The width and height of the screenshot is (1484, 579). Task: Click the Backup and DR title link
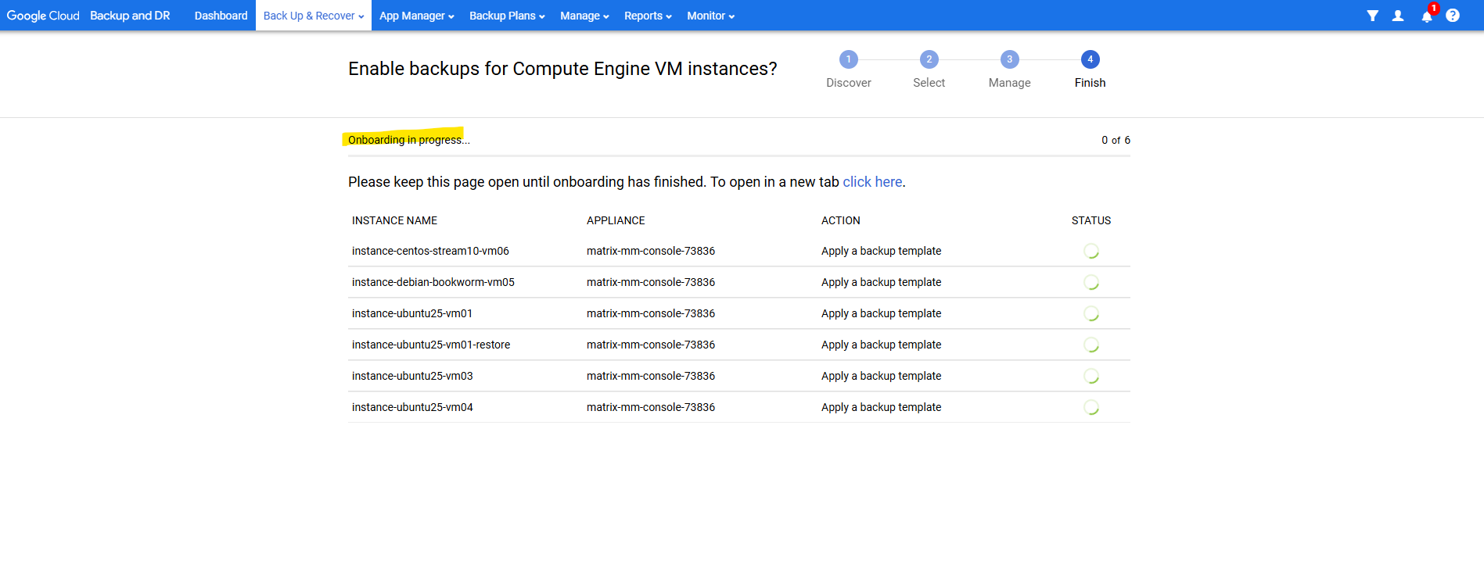click(130, 16)
